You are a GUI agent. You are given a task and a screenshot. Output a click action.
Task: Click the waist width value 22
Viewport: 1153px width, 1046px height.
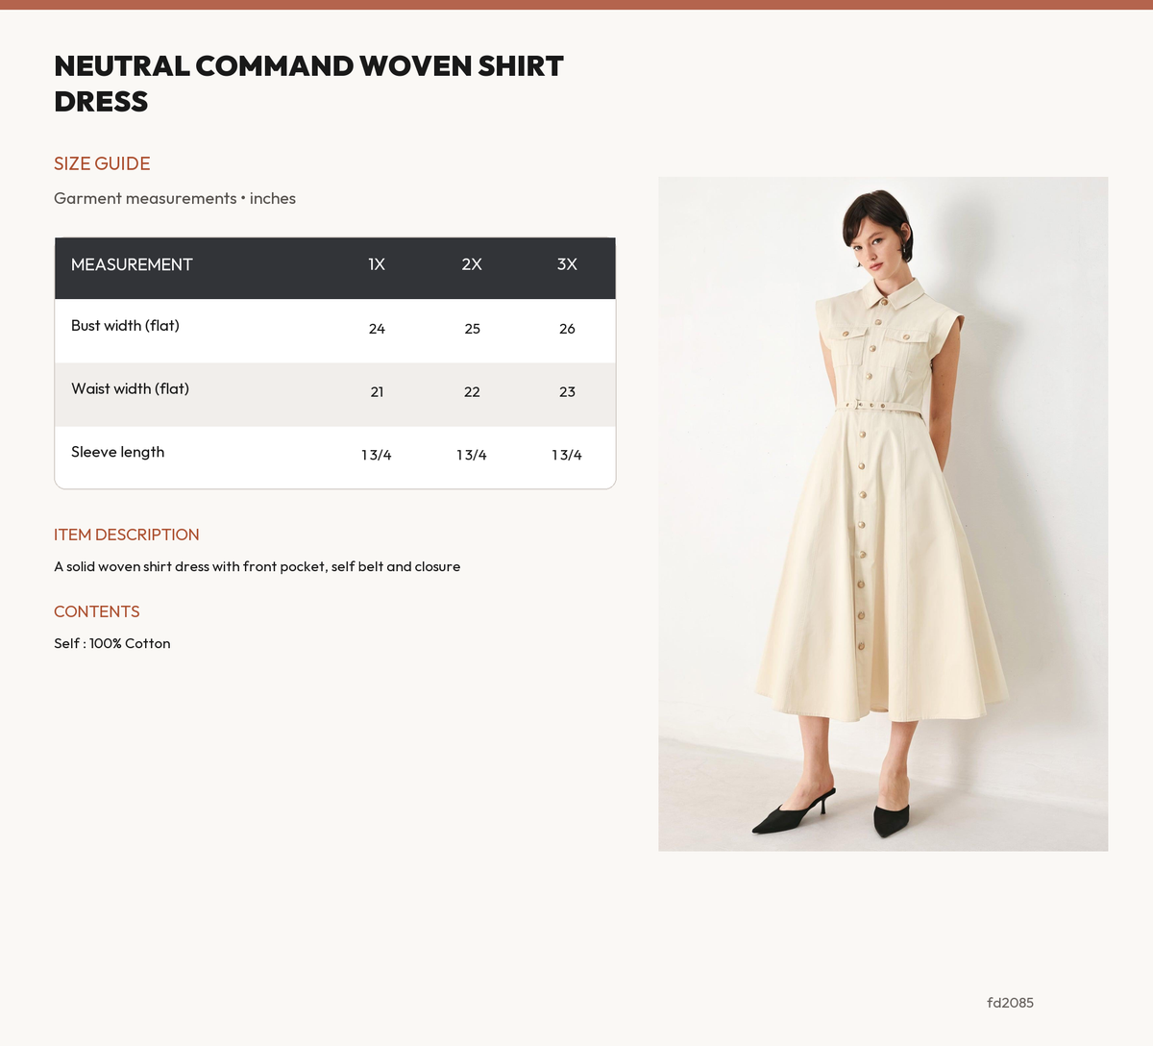pyautogui.click(x=472, y=392)
